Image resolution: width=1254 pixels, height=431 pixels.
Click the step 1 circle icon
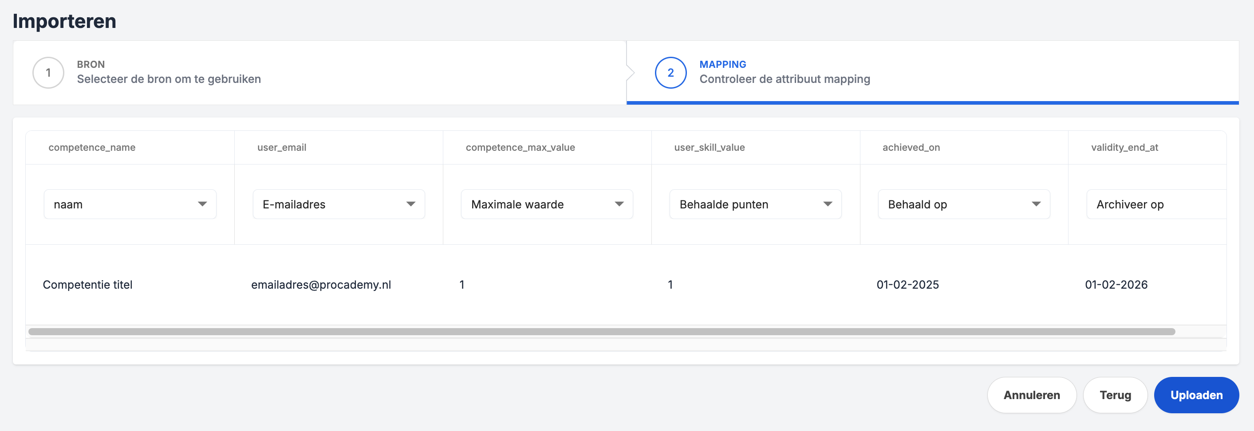coord(48,73)
